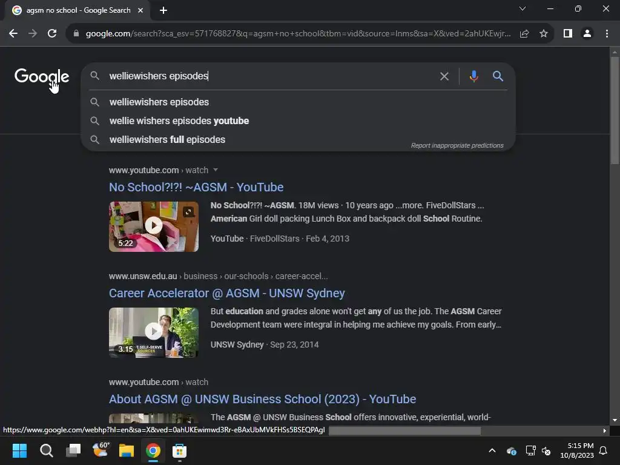Viewport: 620px width, 465px height.
Task: Open Microsoft Store from taskbar
Action: coord(179,450)
